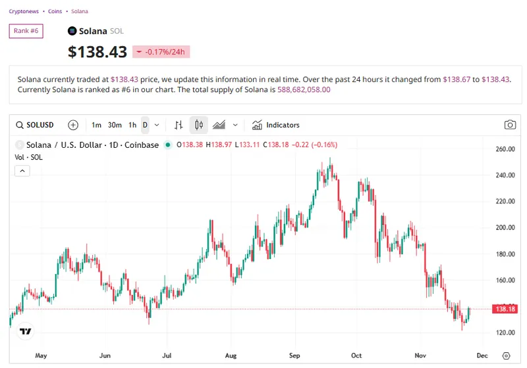527x368 pixels.
Task: Select the Candles chart style icon
Action: click(199, 125)
